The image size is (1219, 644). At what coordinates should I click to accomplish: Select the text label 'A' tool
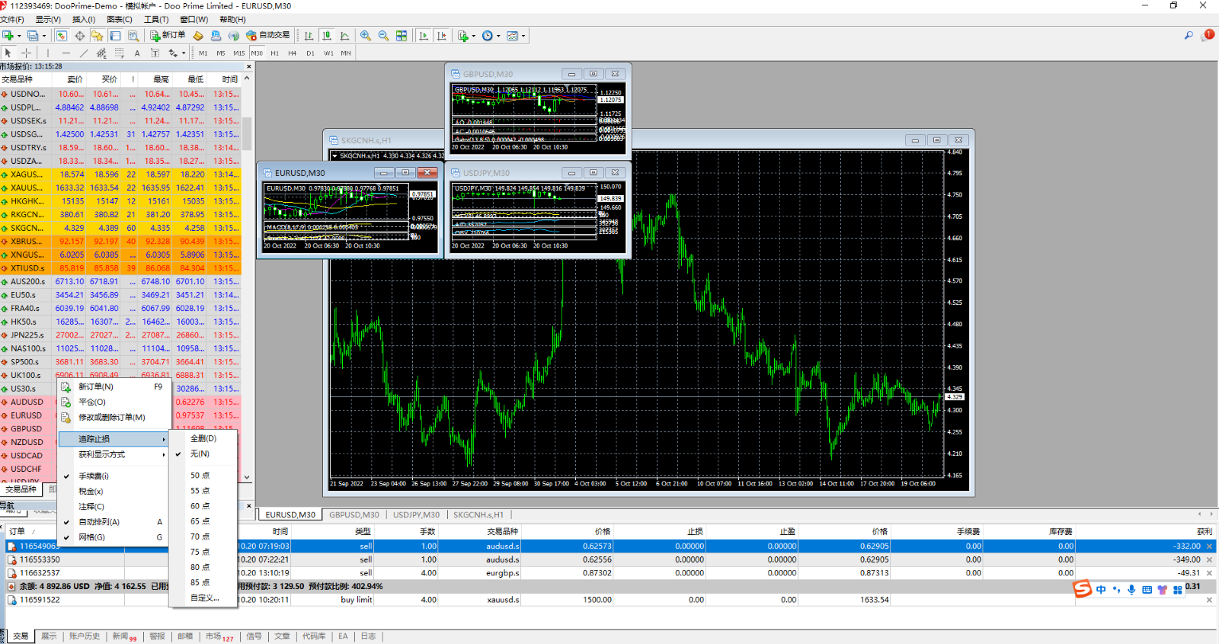[137, 53]
